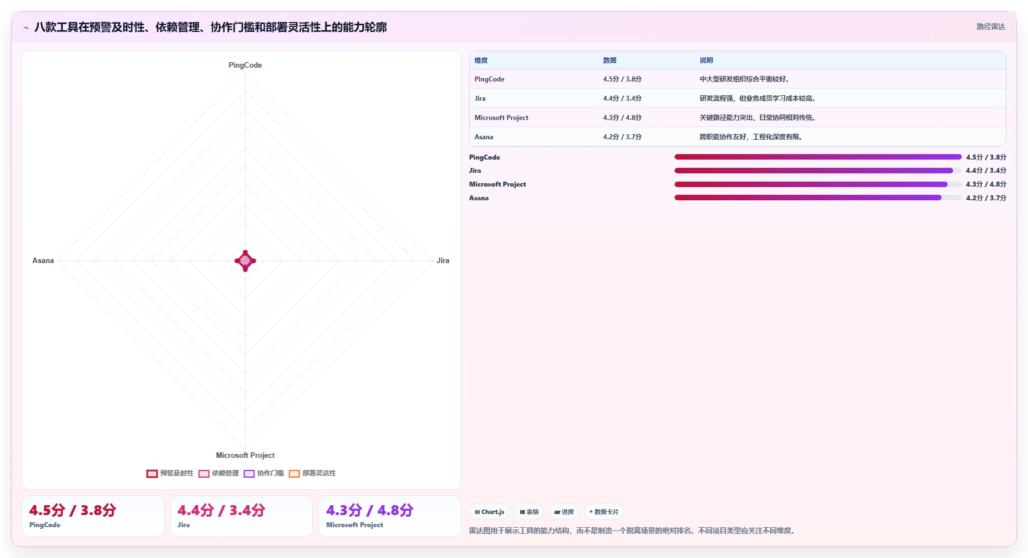Click the footnote text about 雷达图
1028x558 pixels.
coord(633,530)
